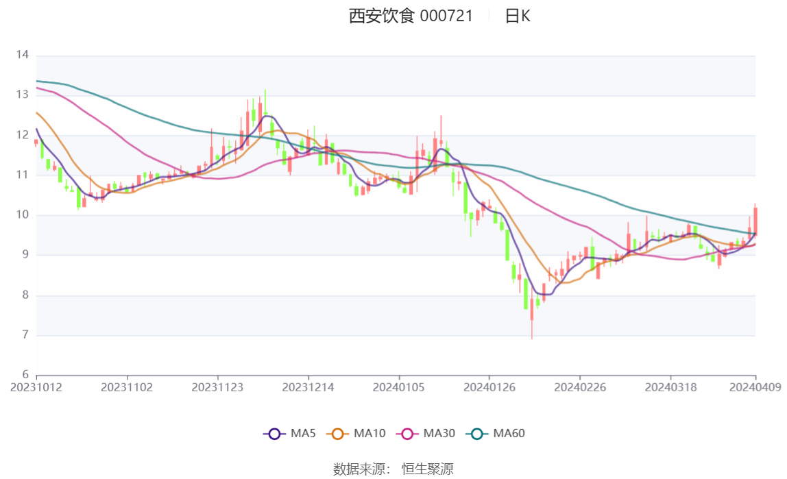
Task: Click the 恒生聚源 data source text
Action: pos(428,469)
